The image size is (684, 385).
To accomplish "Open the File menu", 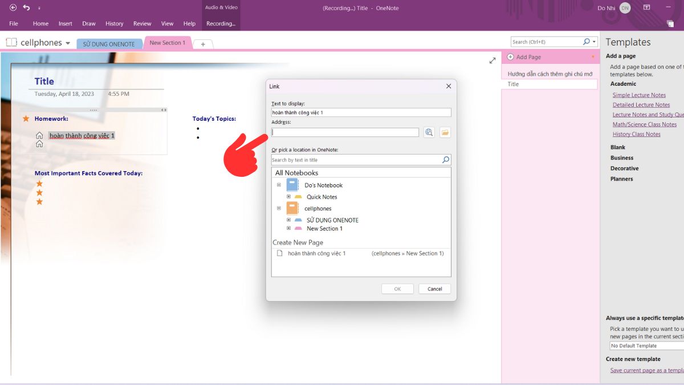I will click(x=14, y=24).
